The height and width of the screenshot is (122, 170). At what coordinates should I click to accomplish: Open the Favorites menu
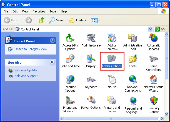coord(39,11)
